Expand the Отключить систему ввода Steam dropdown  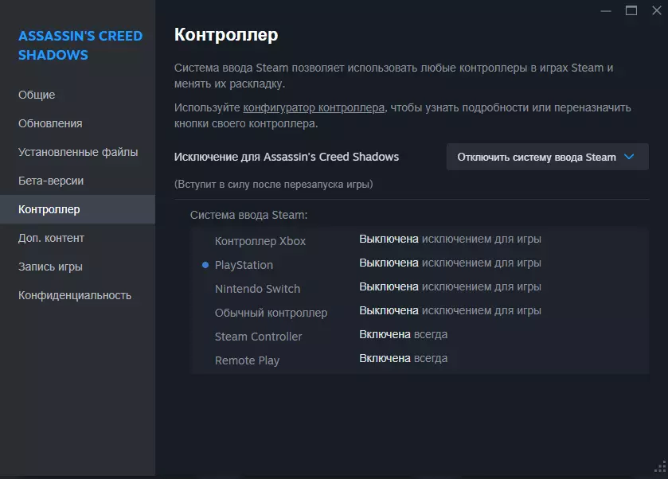547,157
